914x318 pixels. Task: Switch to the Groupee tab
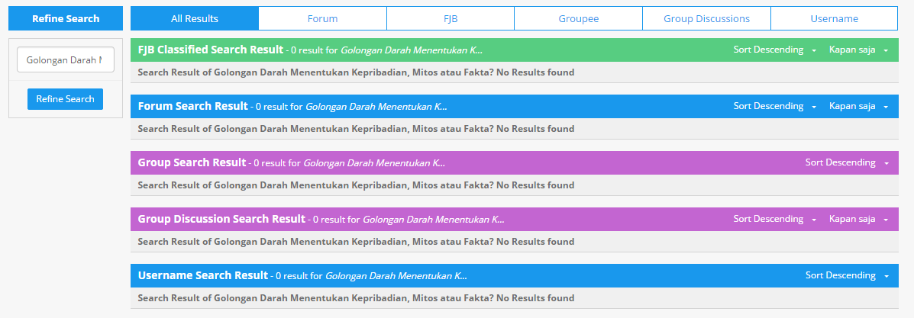pyautogui.click(x=578, y=18)
